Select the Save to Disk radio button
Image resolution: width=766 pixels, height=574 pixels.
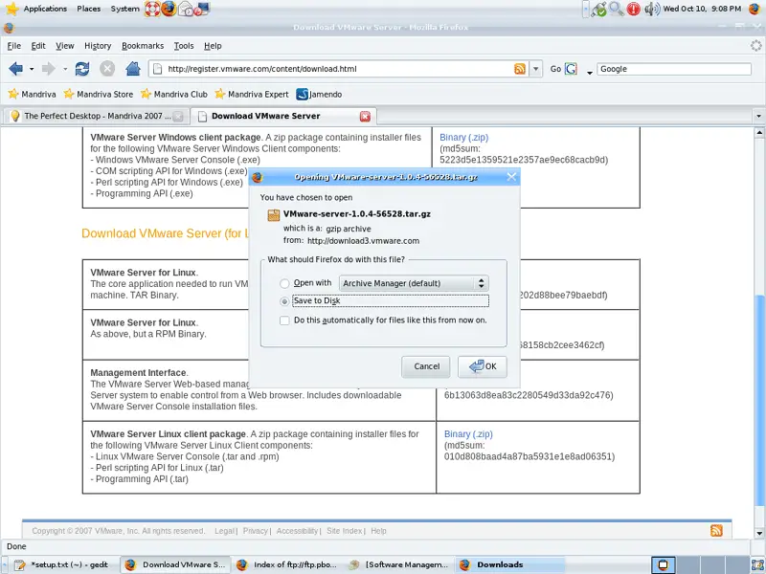(284, 301)
